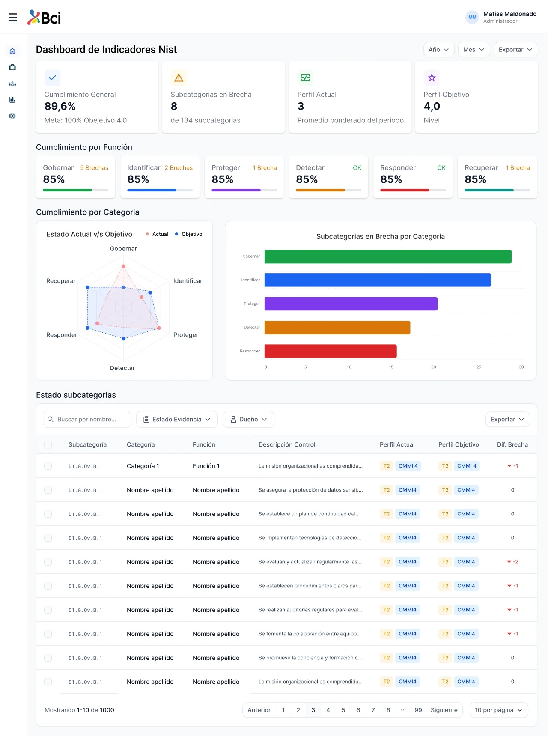The width and height of the screenshot is (548, 736).
Task: Open the Año dropdown
Action: coord(439,50)
